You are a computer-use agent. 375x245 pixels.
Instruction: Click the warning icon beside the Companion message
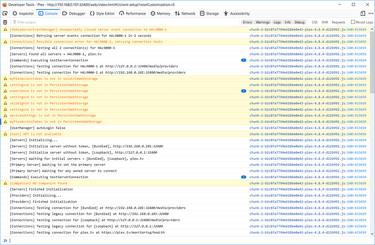[6, 184]
